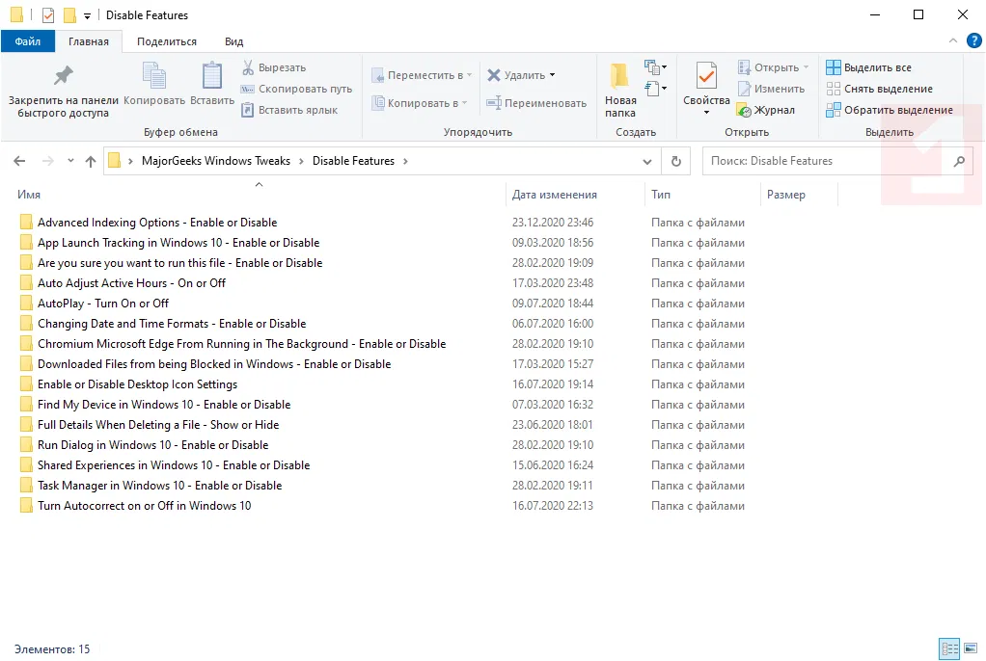
Task: Open Свойства properties
Action: tap(706, 84)
